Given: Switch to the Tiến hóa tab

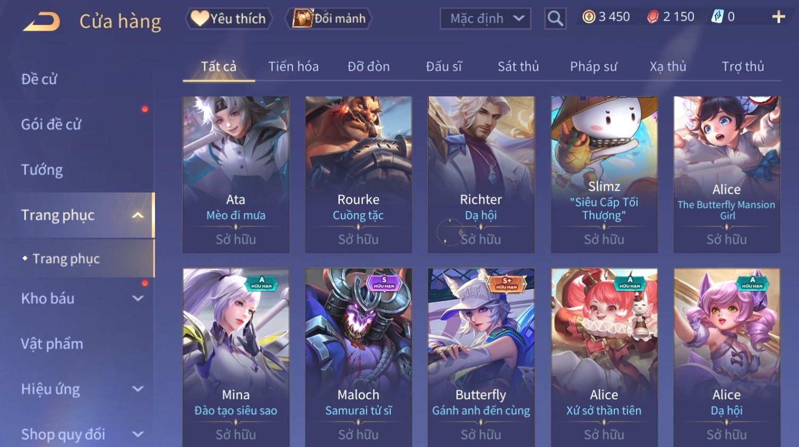Looking at the screenshot, I should 294,66.
